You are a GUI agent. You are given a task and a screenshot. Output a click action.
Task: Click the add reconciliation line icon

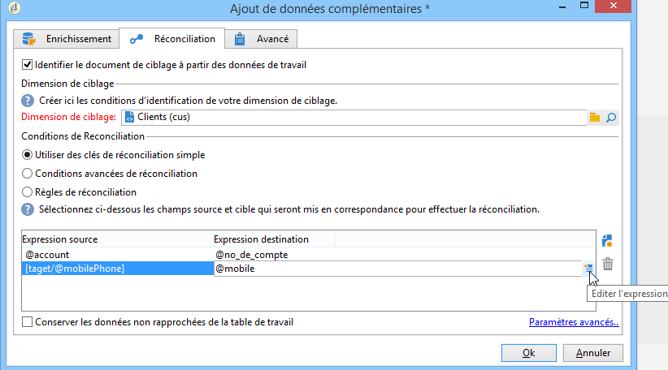(x=608, y=241)
